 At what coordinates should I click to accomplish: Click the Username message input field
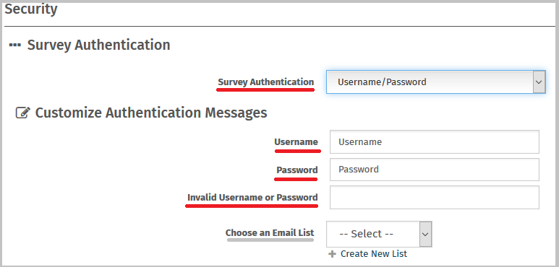click(x=434, y=142)
